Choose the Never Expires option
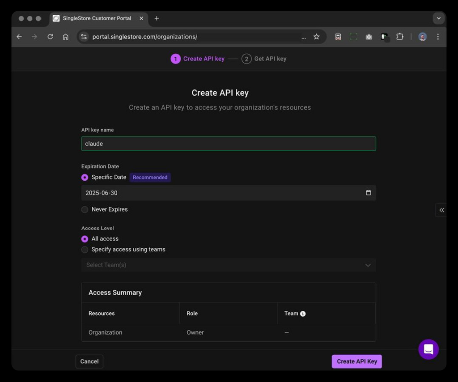This screenshot has width=458, height=382. (x=85, y=209)
